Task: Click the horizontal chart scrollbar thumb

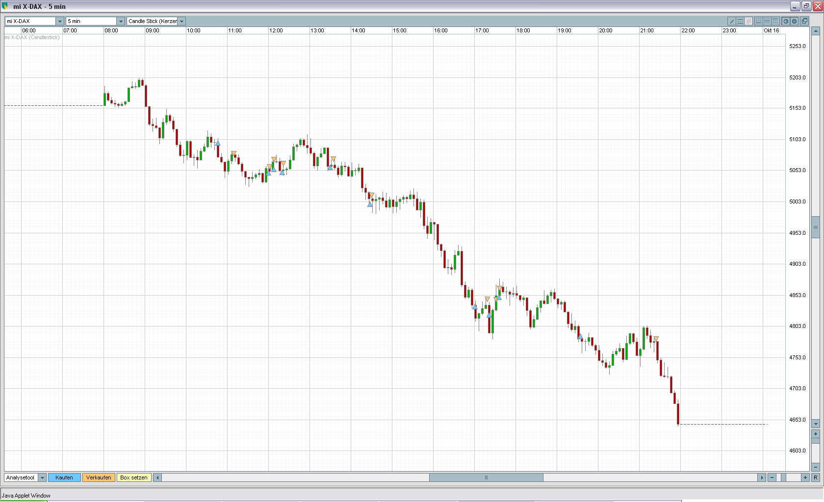Action: coord(486,477)
